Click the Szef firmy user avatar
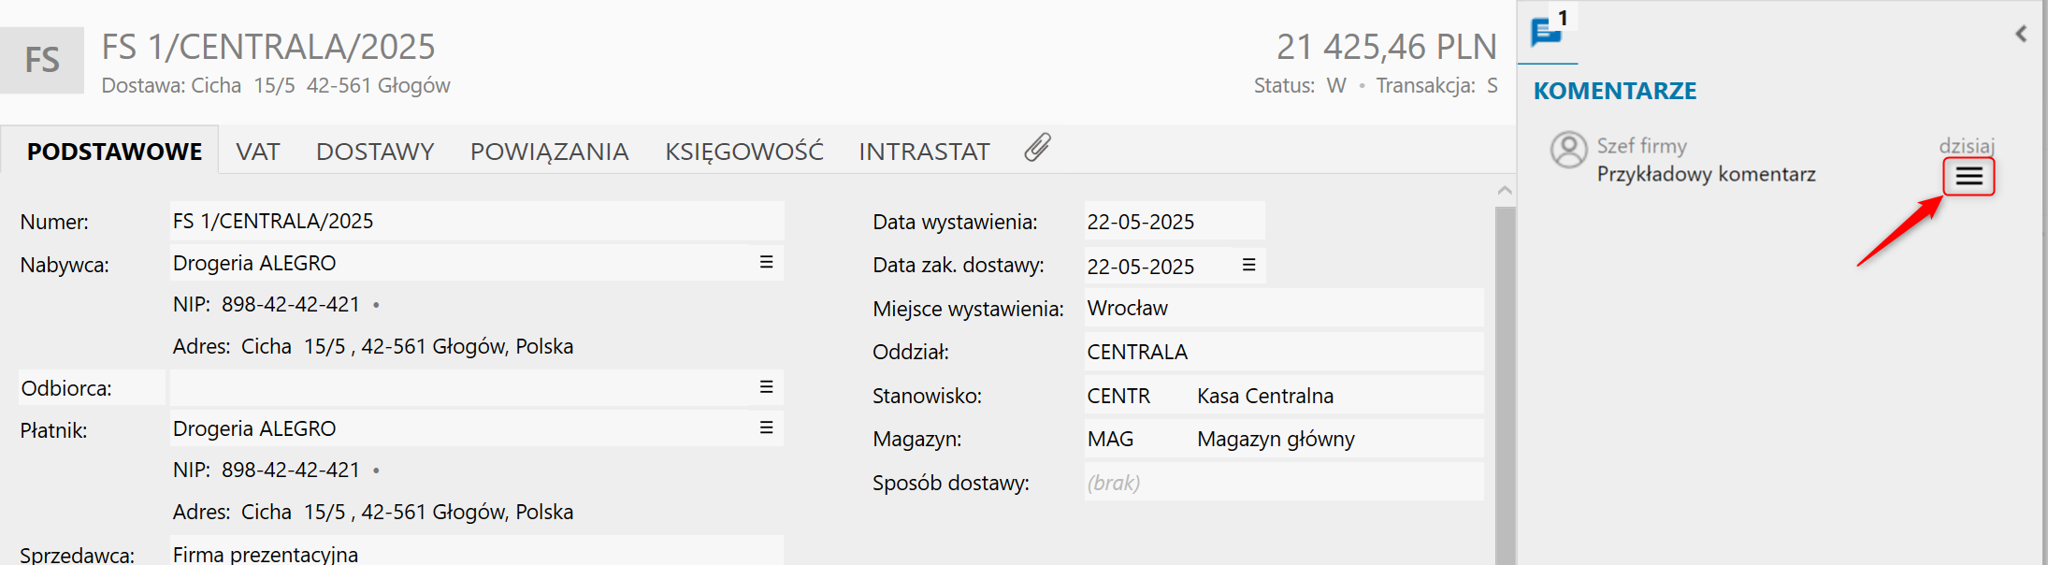Screen dimensions: 2048x565 [x=1568, y=150]
